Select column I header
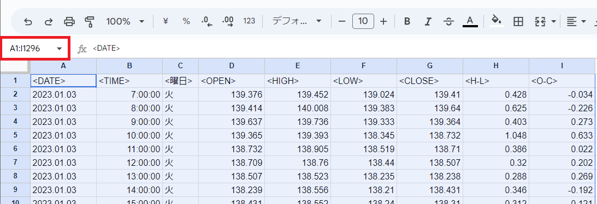597x204 pixels. click(562, 65)
